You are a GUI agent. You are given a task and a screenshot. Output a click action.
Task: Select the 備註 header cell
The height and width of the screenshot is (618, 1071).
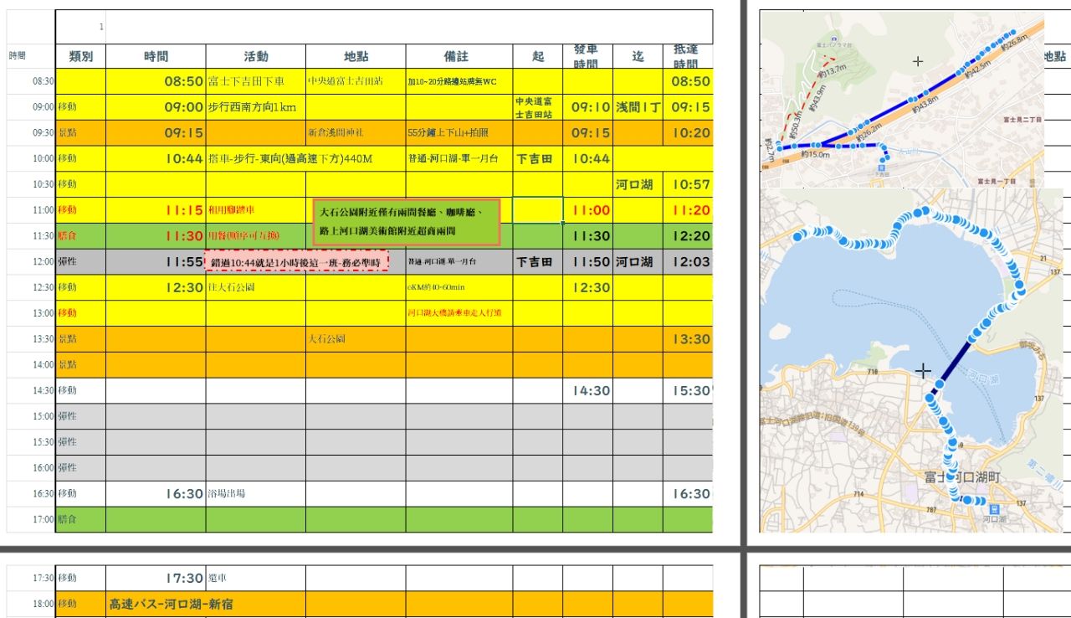tap(459, 56)
